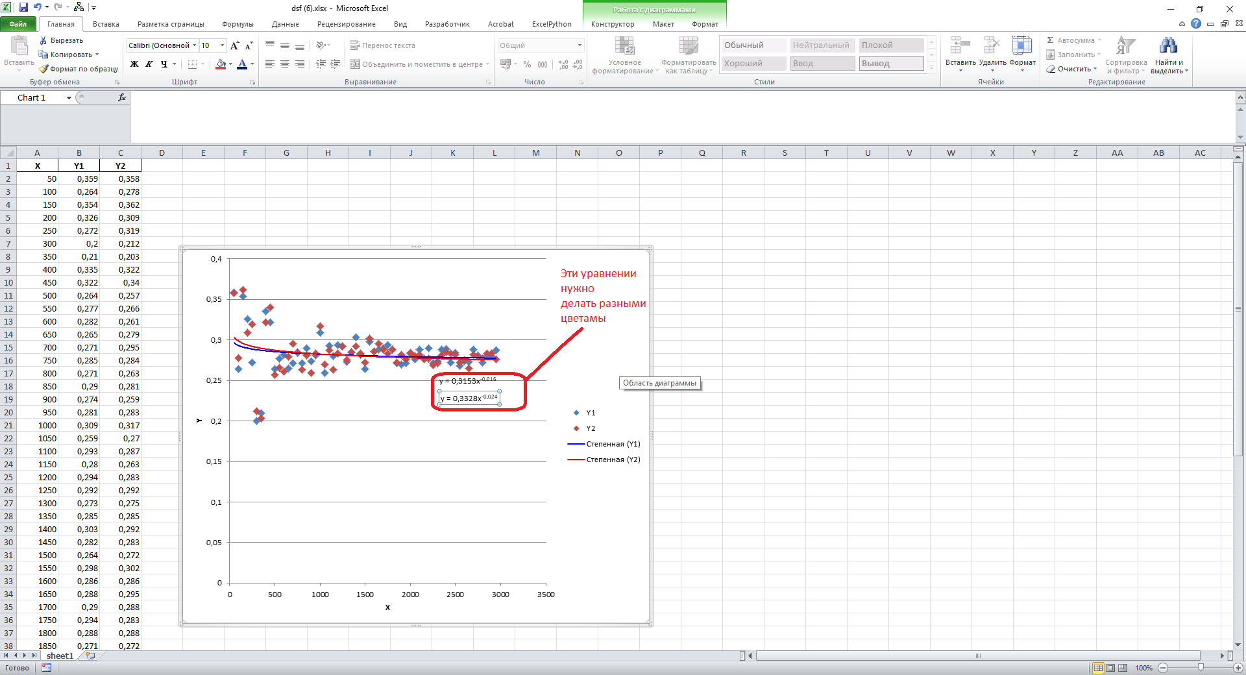Click Insert cells (Вставить) icon
The width and height of the screenshot is (1246, 675).
tap(960, 45)
